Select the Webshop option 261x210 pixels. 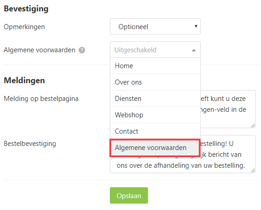pos(155,115)
